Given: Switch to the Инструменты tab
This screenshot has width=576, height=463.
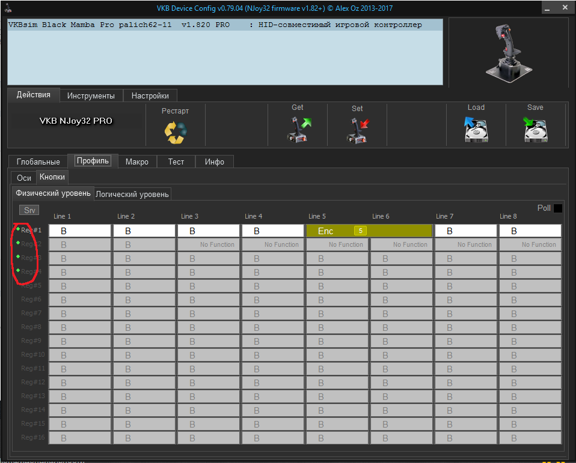Looking at the screenshot, I should tap(91, 95).
